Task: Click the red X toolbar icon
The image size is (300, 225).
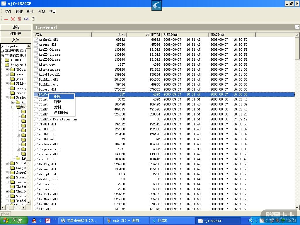Action: [13, 19]
